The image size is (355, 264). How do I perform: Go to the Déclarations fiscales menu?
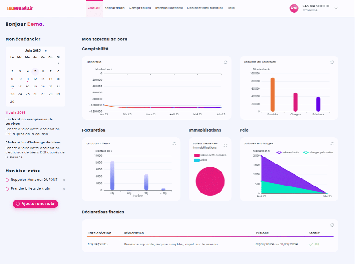tap(205, 8)
